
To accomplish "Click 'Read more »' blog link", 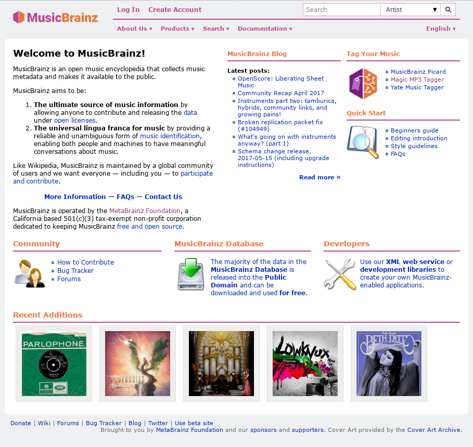I will tap(320, 177).
